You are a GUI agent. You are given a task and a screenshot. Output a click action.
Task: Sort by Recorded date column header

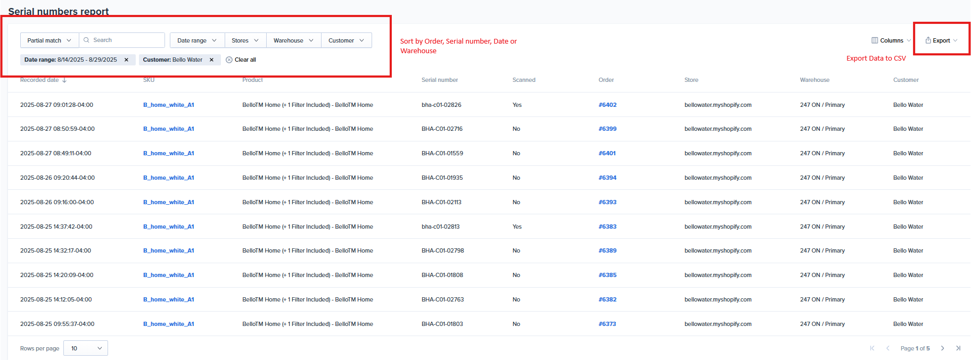tap(44, 80)
